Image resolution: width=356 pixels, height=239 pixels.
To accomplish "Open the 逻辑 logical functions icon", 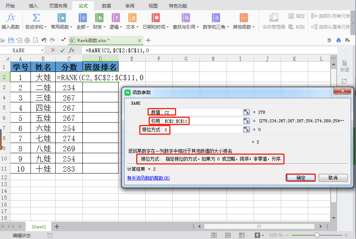I will (x=116, y=18).
